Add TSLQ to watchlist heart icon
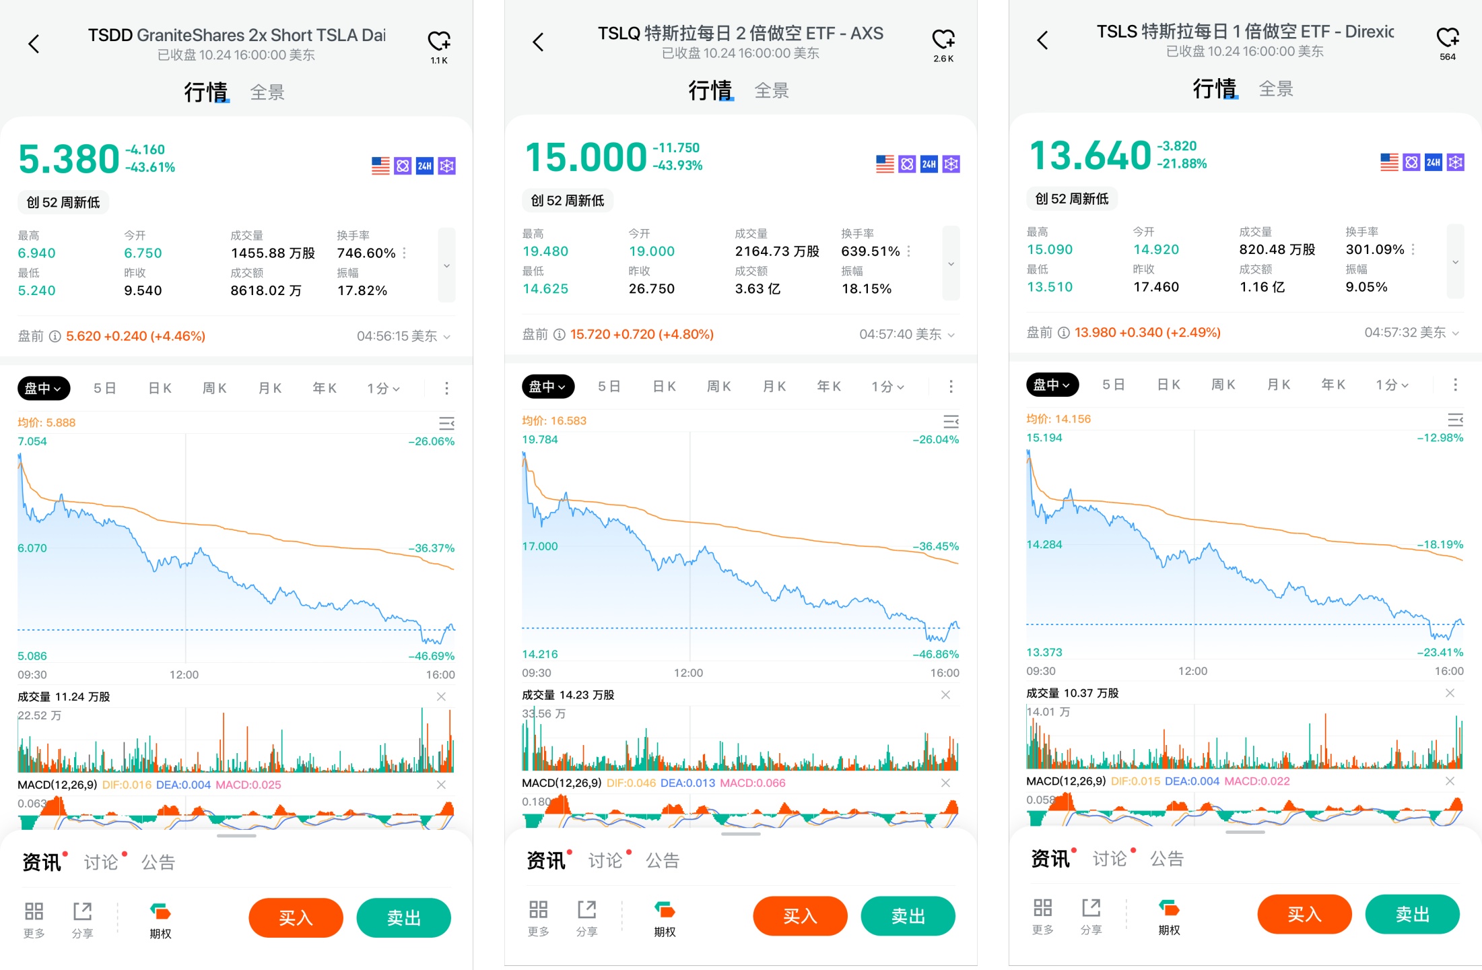 point(943,40)
